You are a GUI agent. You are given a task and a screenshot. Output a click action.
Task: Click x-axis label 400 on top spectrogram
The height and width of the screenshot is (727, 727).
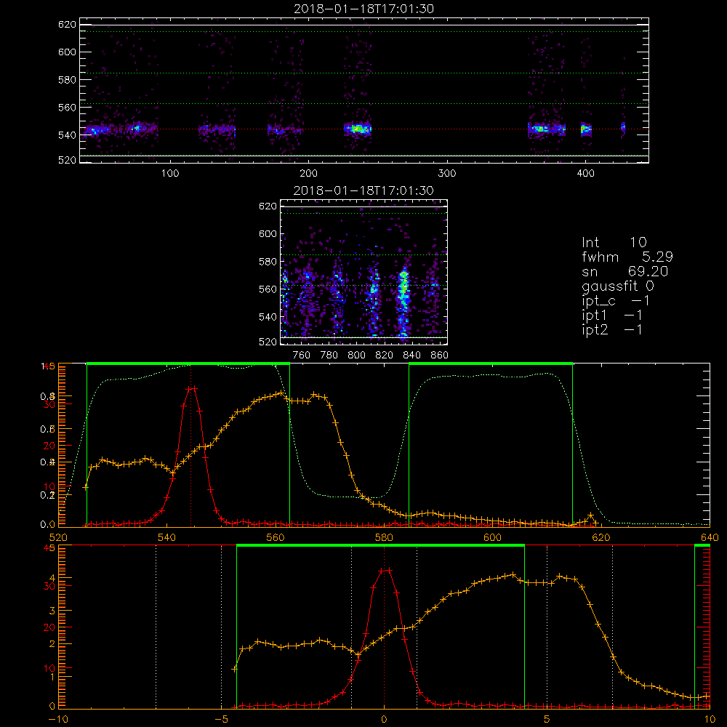(x=585, y=174)
